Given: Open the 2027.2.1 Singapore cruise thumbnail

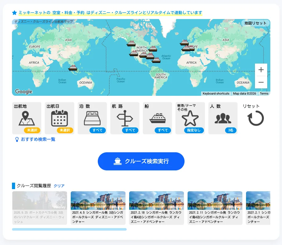Looking at the screenshot, I should point(258,208).
